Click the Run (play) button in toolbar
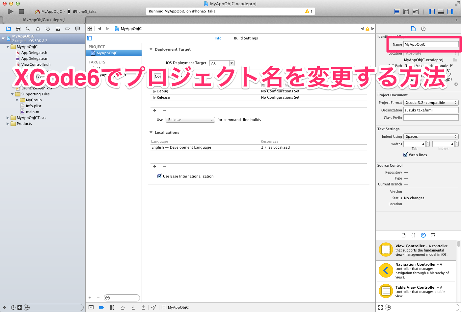This screenshot has width=462, height=312. [x=11, y=12]
